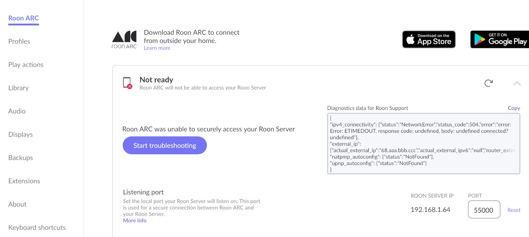Open the Displays settings section
This screenshot has height=237, width=529.
click(20, 134)
